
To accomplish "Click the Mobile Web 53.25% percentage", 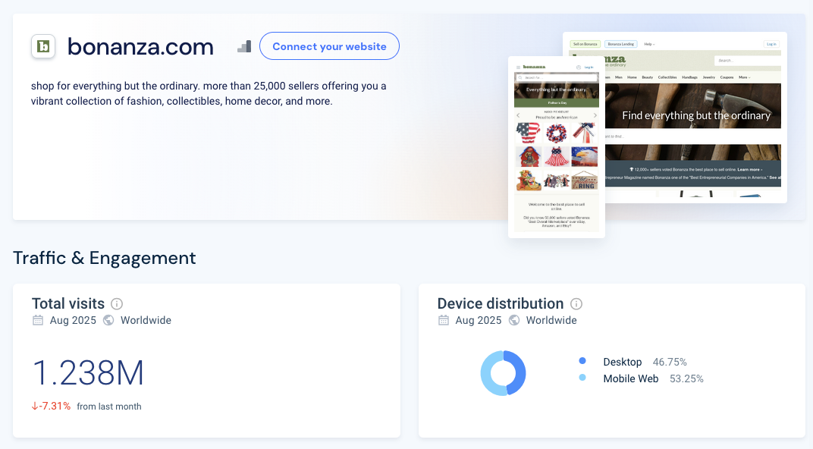I will (686, 378).
